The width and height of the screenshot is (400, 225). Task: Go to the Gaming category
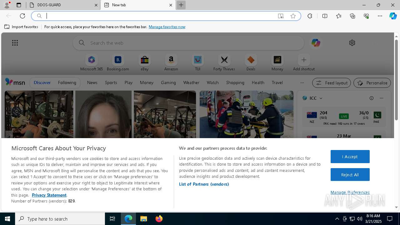168,82
